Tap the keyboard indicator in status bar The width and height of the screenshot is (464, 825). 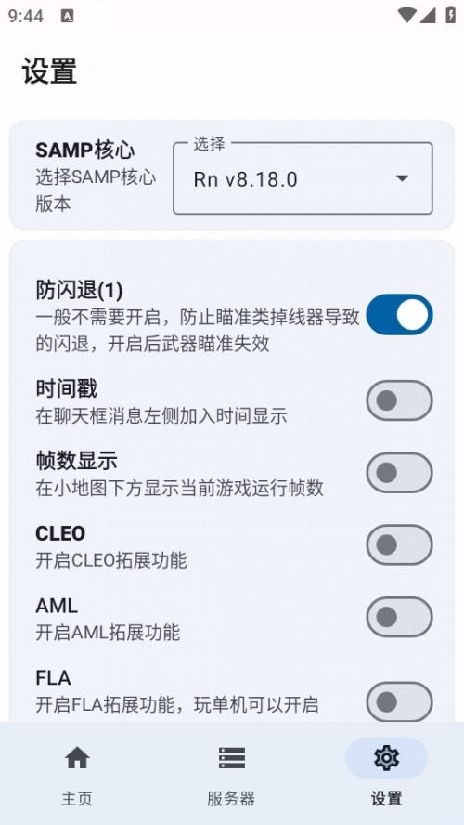point(67,17)
